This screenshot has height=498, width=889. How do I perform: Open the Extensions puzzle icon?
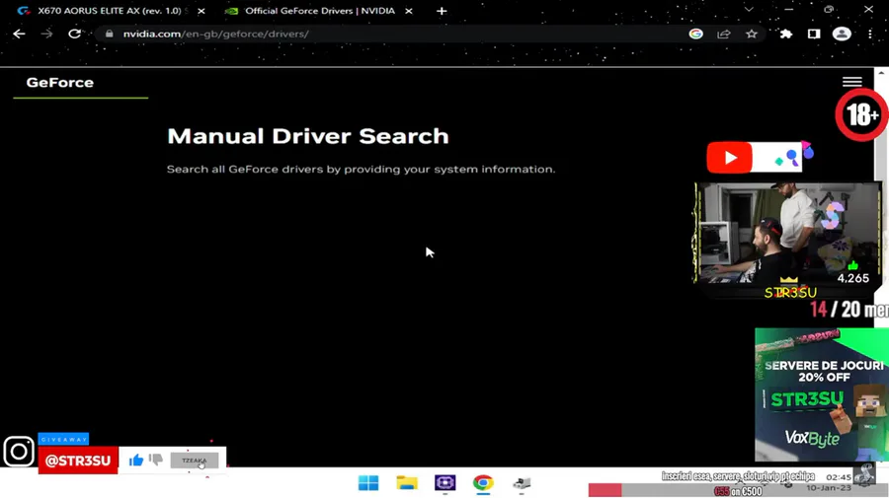[x=786, y=34]
